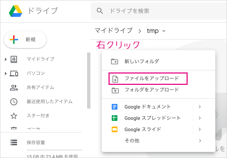
Task: Click the ドライブ title text
Action: pyautogui.click(x=43, y=11)
